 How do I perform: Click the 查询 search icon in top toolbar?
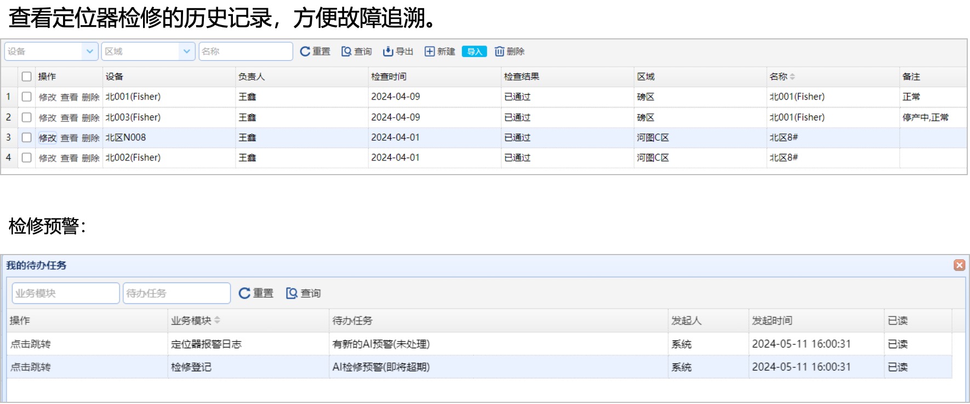click(x=346, y=51)
